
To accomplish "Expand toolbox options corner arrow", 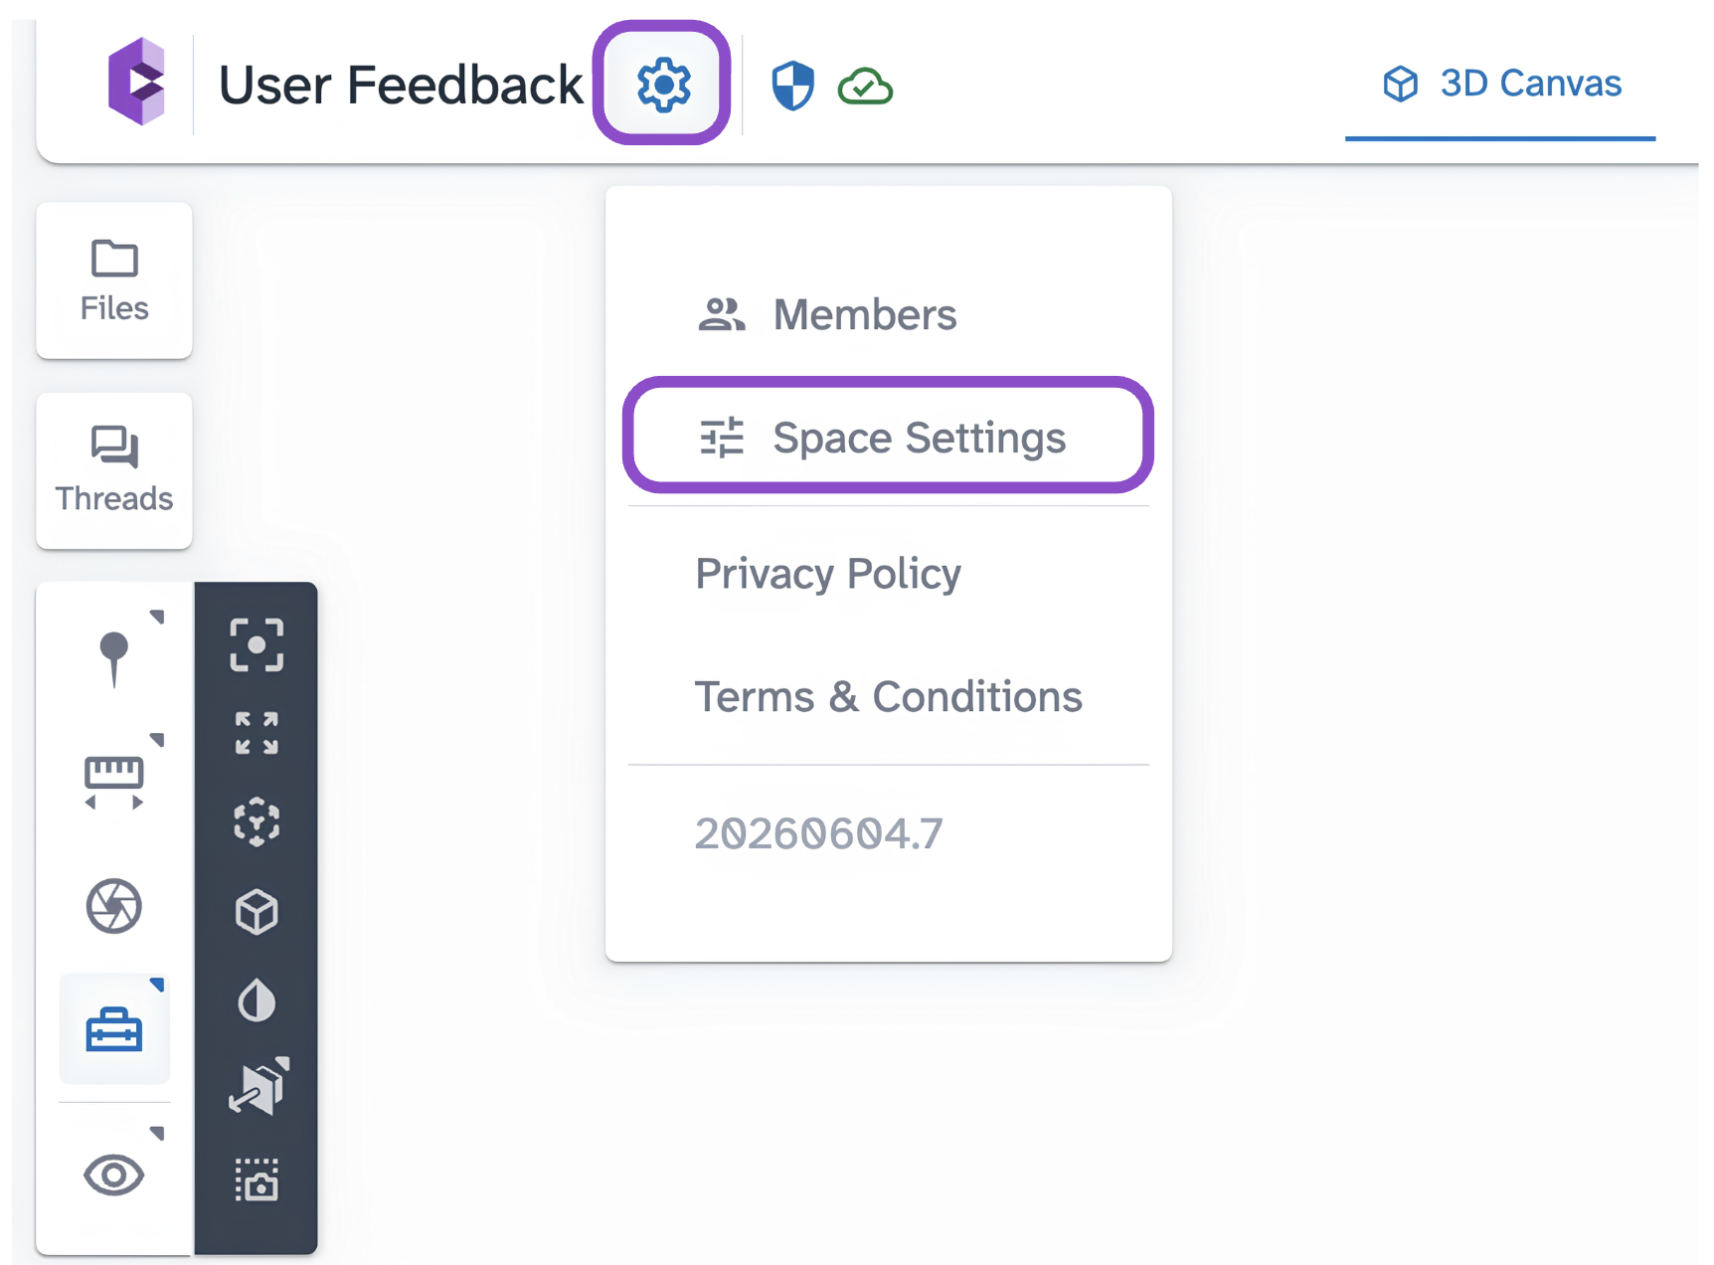I will (x=157, y=985).
